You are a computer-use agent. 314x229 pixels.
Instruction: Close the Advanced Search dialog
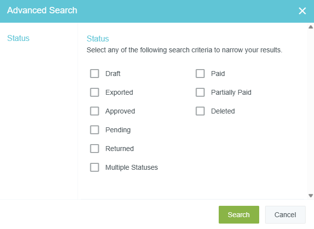(303, 11)
